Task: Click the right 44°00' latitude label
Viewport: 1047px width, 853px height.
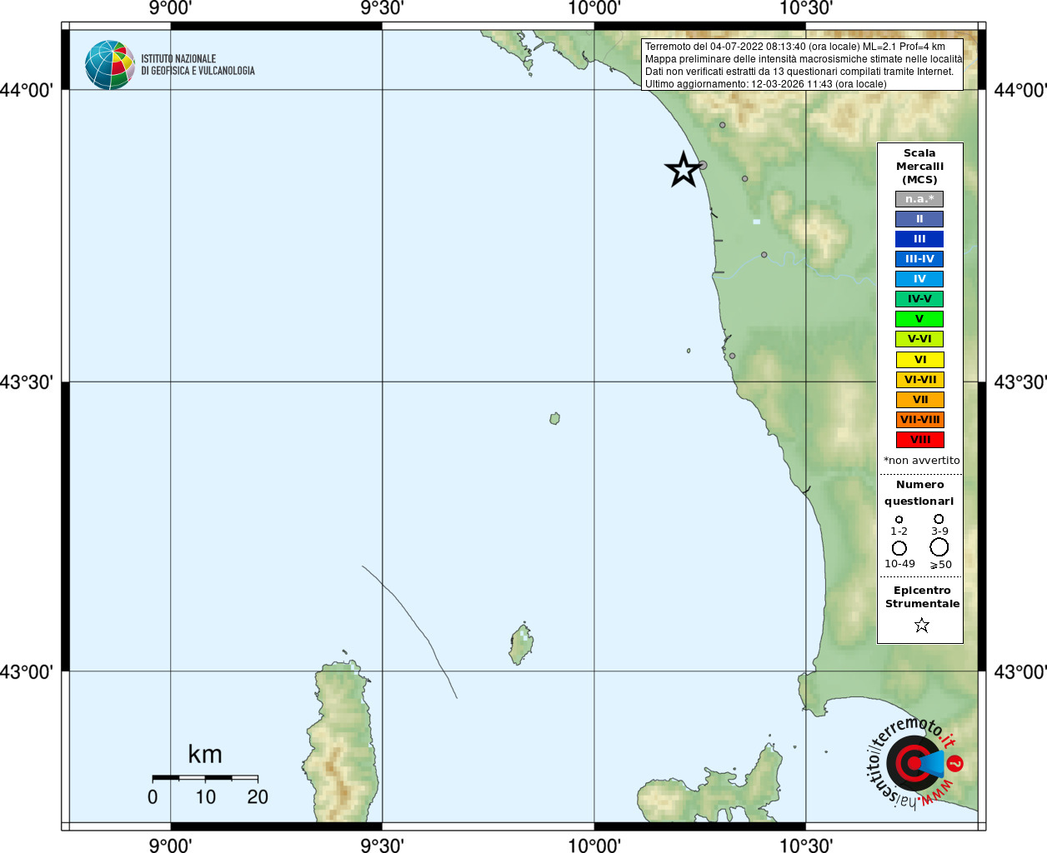Action: (1020, 90)
